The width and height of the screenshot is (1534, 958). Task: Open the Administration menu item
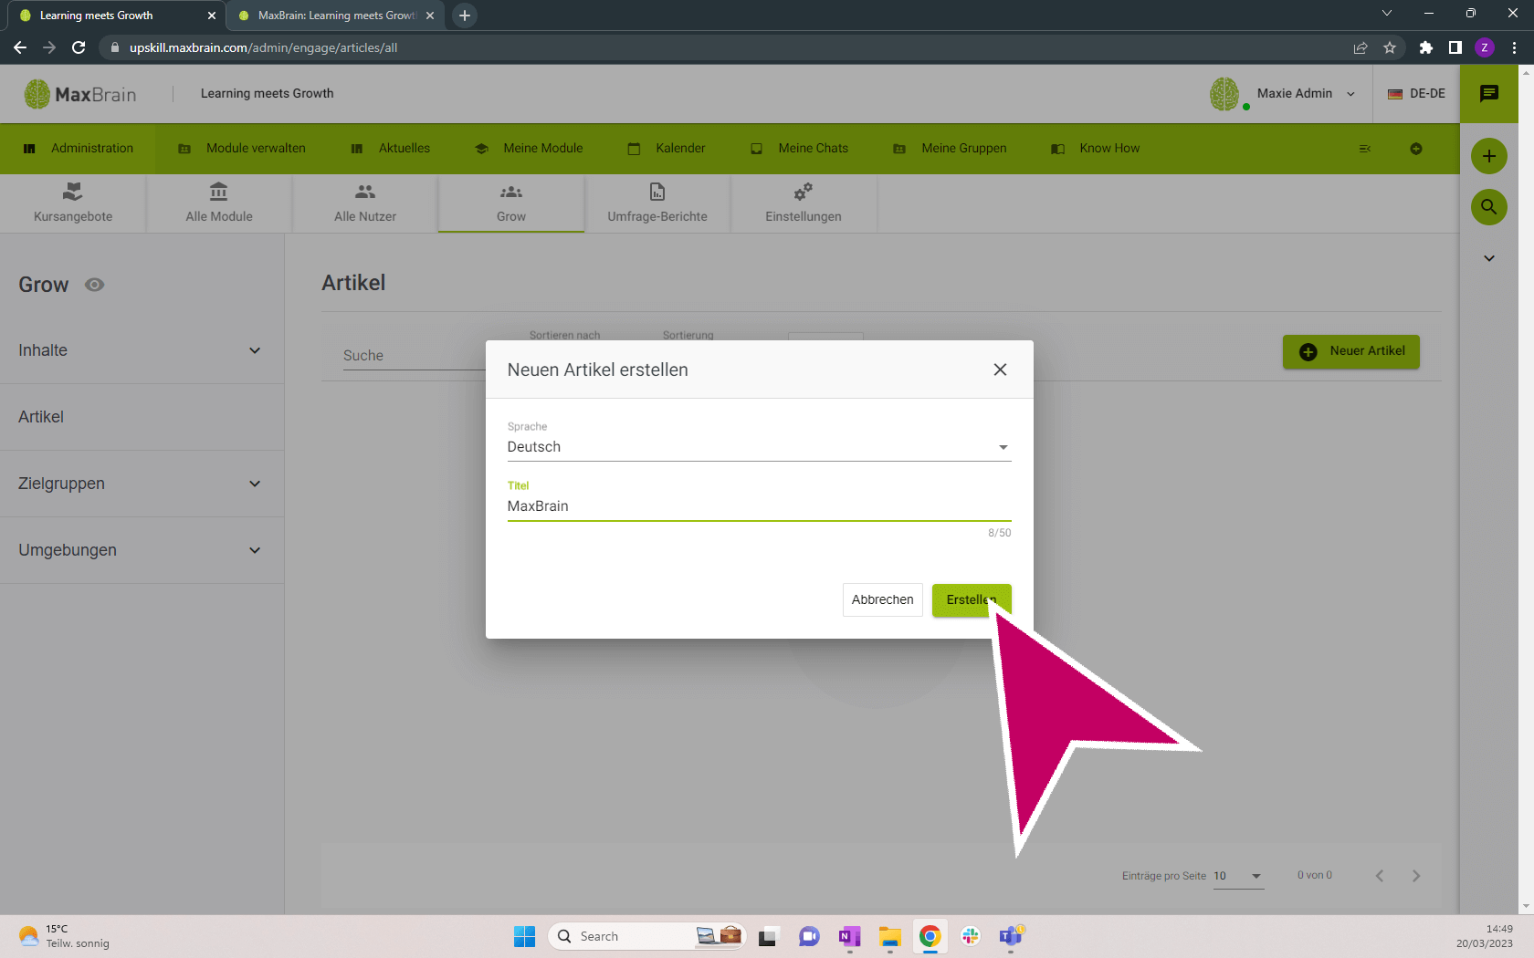coord(79,149)
